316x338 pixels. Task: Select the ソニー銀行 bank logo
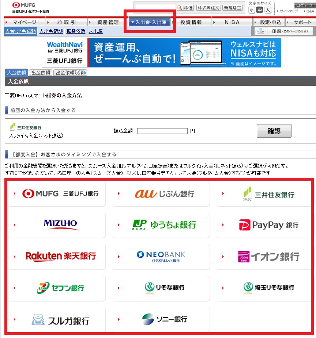coord(165,319)
